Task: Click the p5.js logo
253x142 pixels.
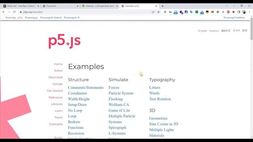Action: [x=64, y=41]
